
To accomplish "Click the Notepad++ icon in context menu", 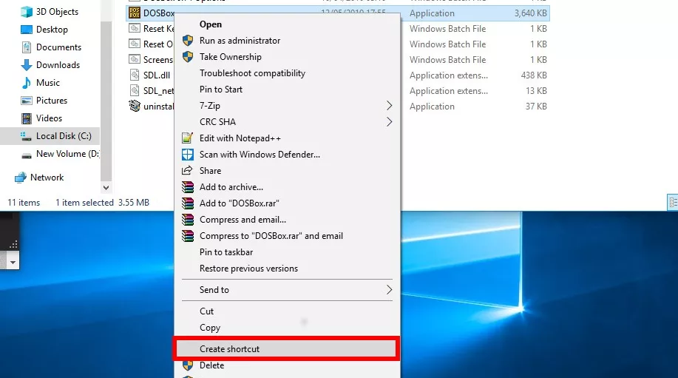I will pyautogui.click(x=188, y=138).
